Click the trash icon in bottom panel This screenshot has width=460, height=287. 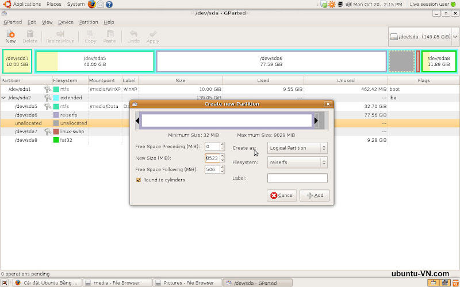pos(455,283)
